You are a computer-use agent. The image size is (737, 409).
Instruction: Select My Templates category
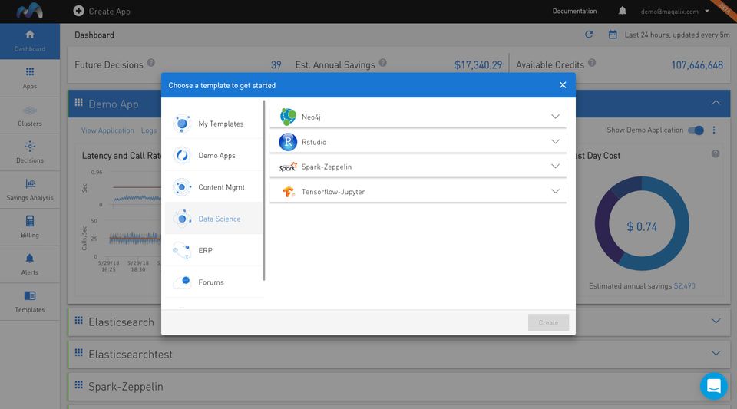click(214, 124)
